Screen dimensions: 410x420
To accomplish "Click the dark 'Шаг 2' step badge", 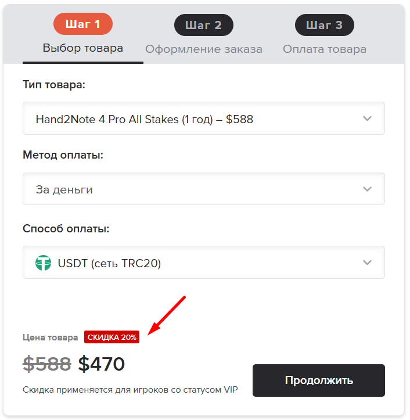I will coord(203,25).
